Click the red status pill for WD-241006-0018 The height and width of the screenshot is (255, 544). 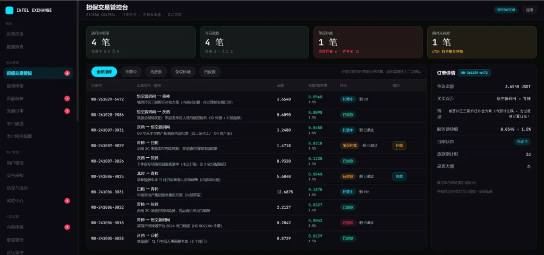[x=347, y=223]
